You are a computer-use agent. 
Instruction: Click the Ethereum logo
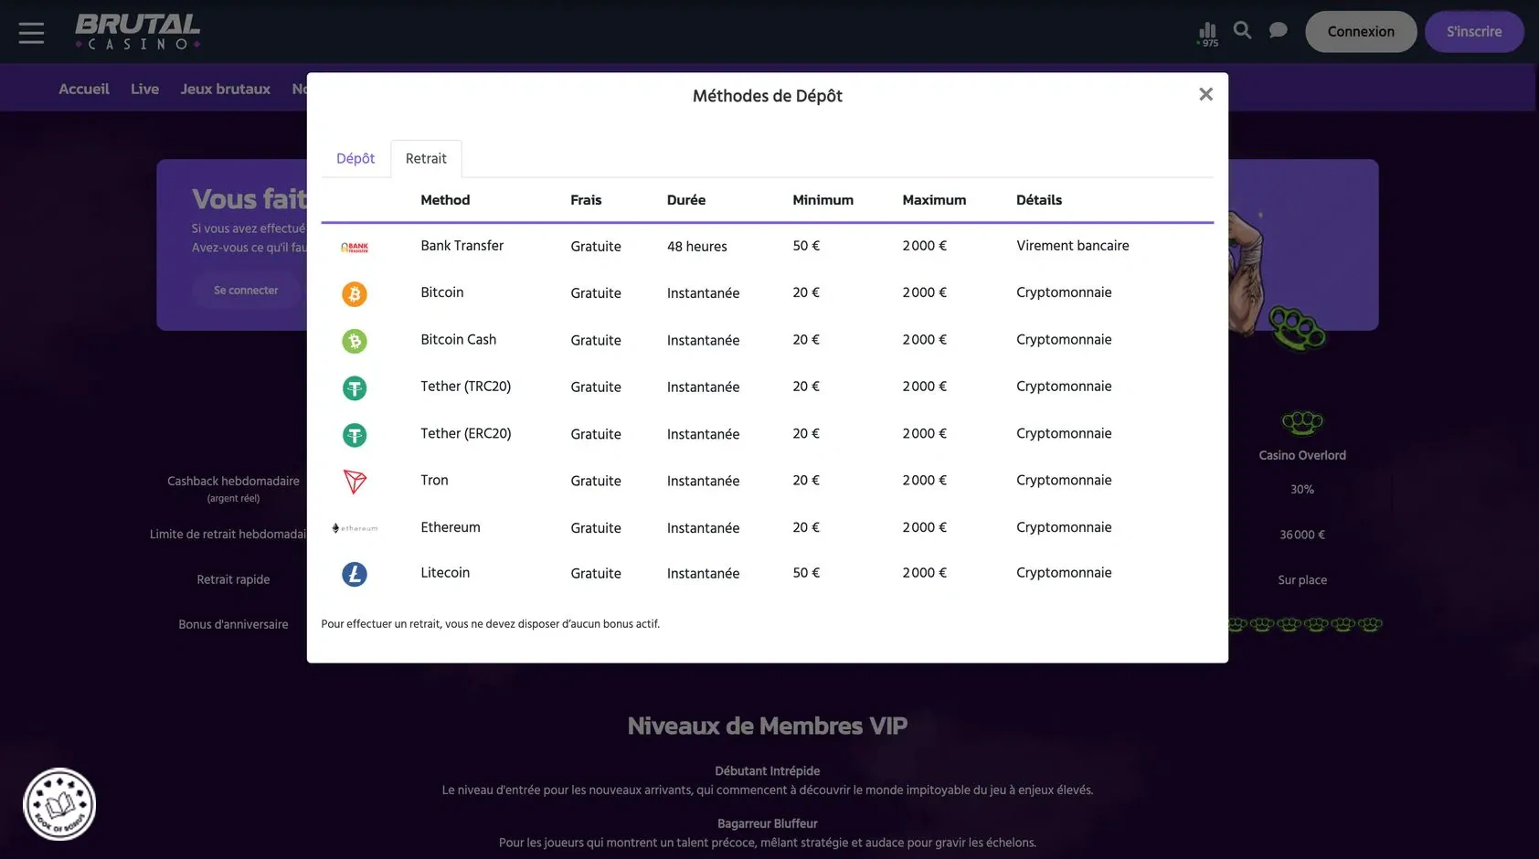tap(355, 528)
